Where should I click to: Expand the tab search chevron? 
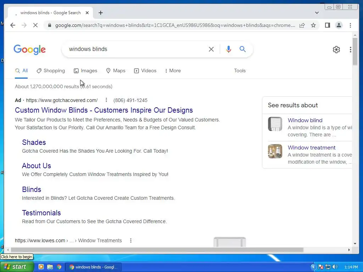[x=317, y=13]
